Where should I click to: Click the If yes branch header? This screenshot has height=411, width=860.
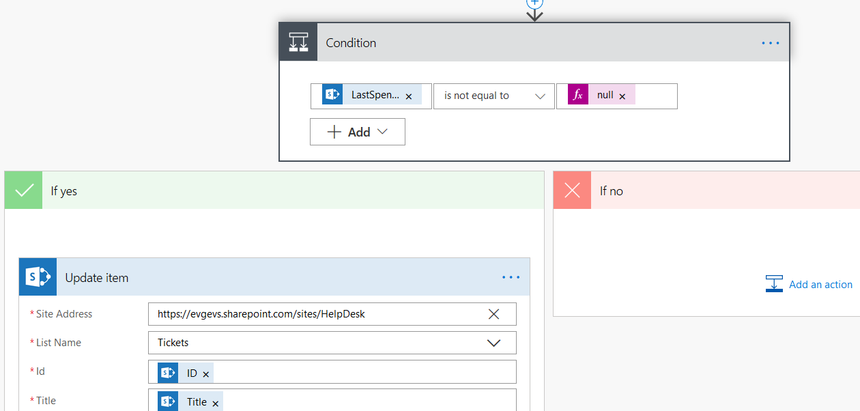pos(273,190)
